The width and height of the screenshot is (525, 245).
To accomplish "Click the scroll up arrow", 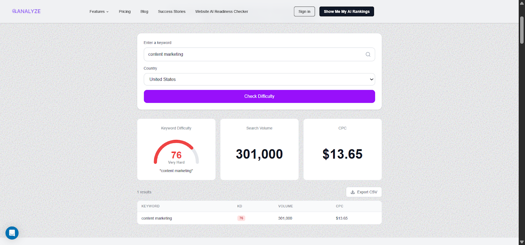I will point(522,3).
